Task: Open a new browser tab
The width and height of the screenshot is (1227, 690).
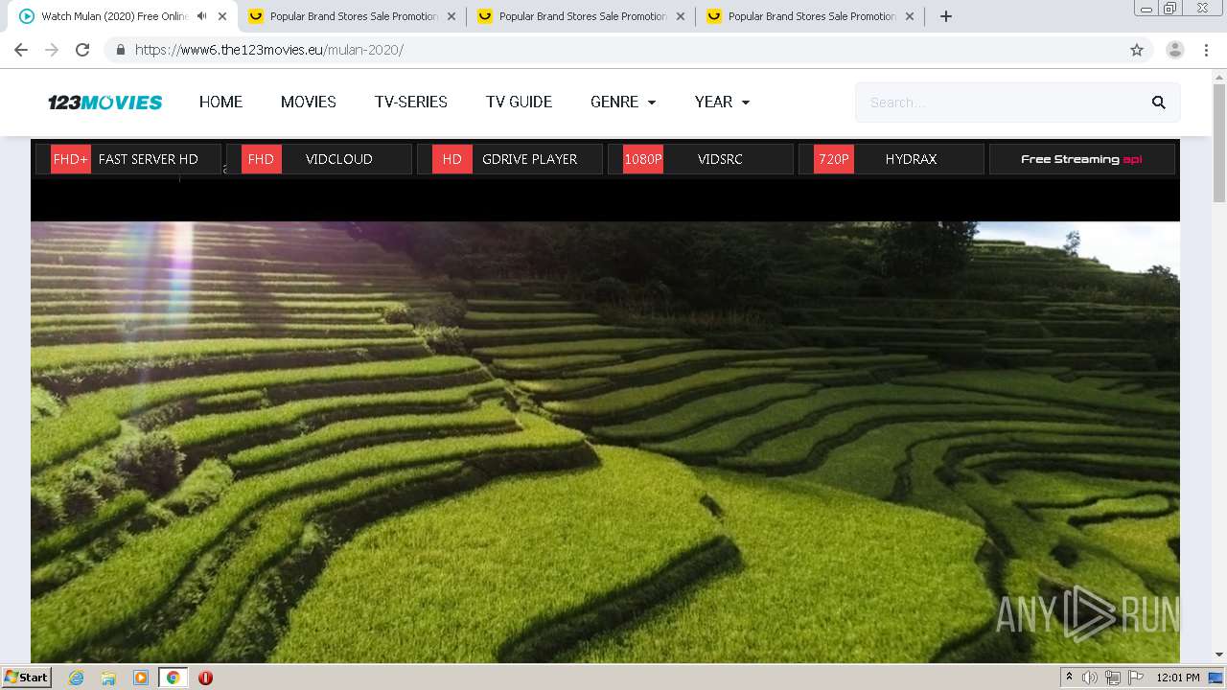Action: (945, 16)
